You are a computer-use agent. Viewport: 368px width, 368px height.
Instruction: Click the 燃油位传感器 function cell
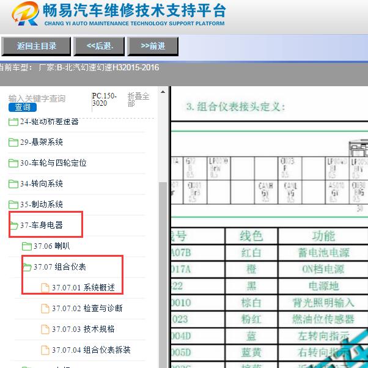click(x=323, y=319)
